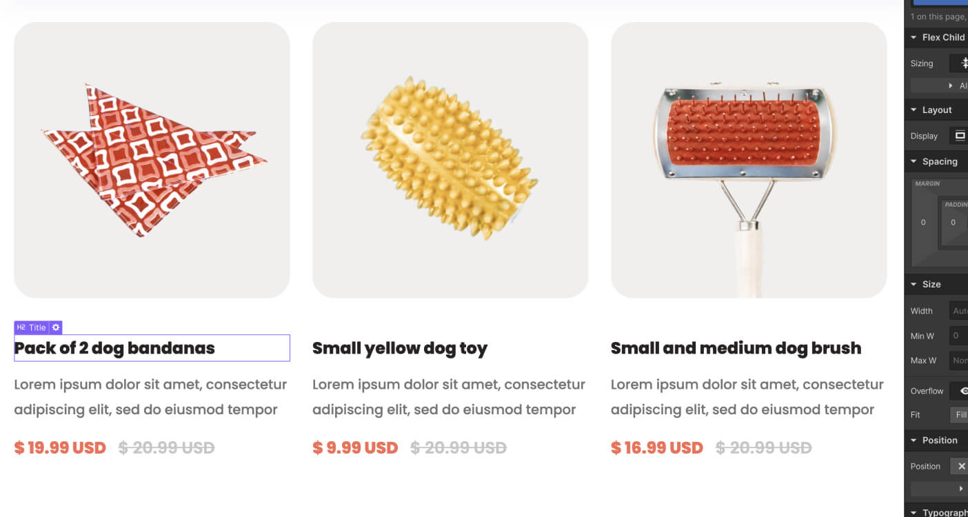
Task: Click the Width input showing Auto
Action: (960, 311)
